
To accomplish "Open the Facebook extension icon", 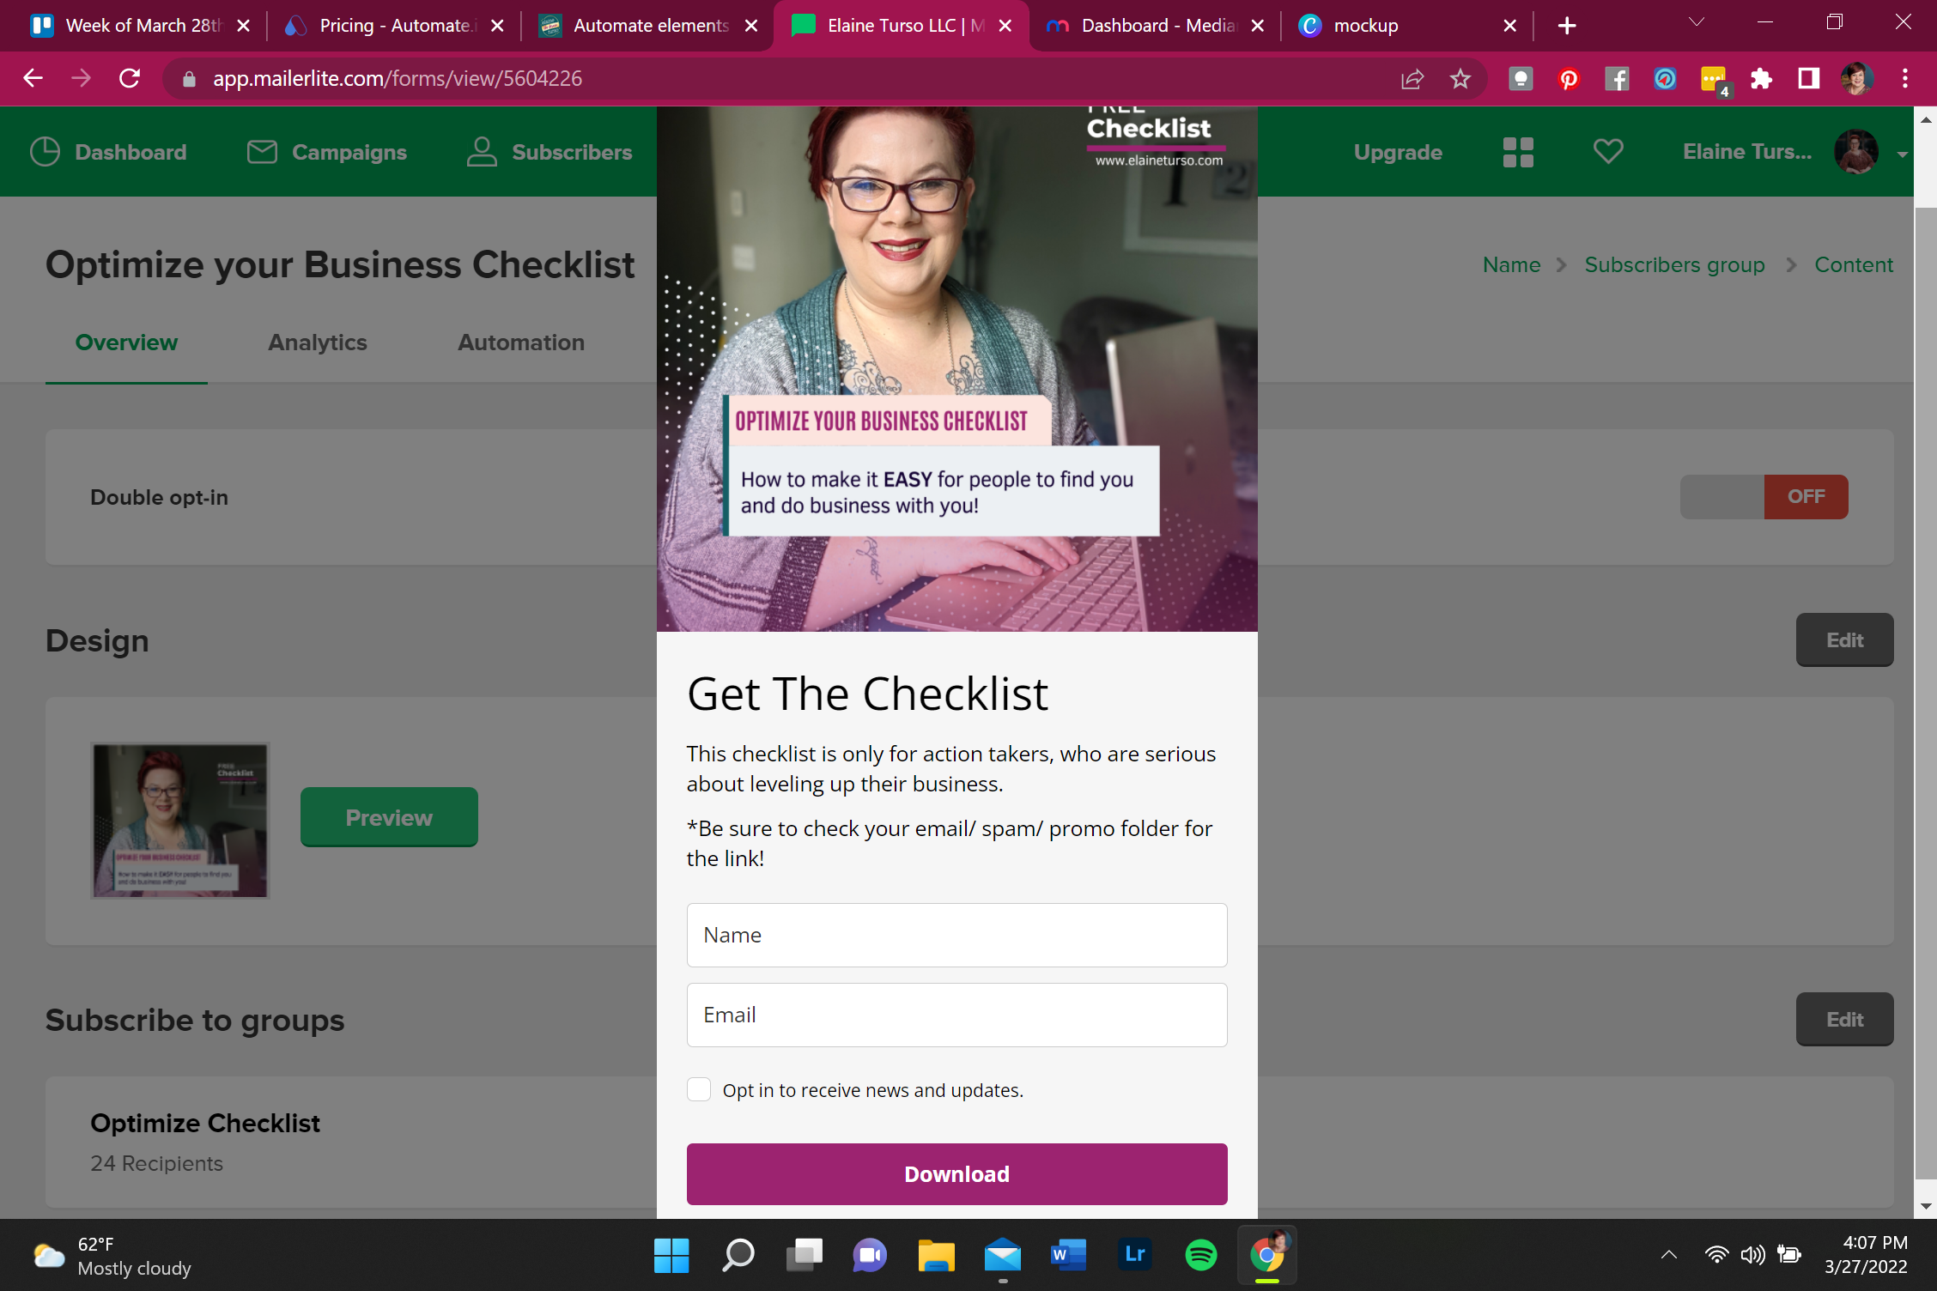I will point(1617,79).
